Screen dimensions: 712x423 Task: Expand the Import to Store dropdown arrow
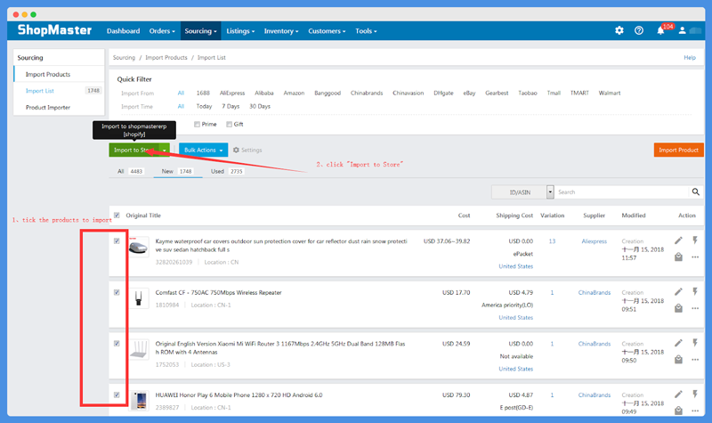[x=165, y=150]
